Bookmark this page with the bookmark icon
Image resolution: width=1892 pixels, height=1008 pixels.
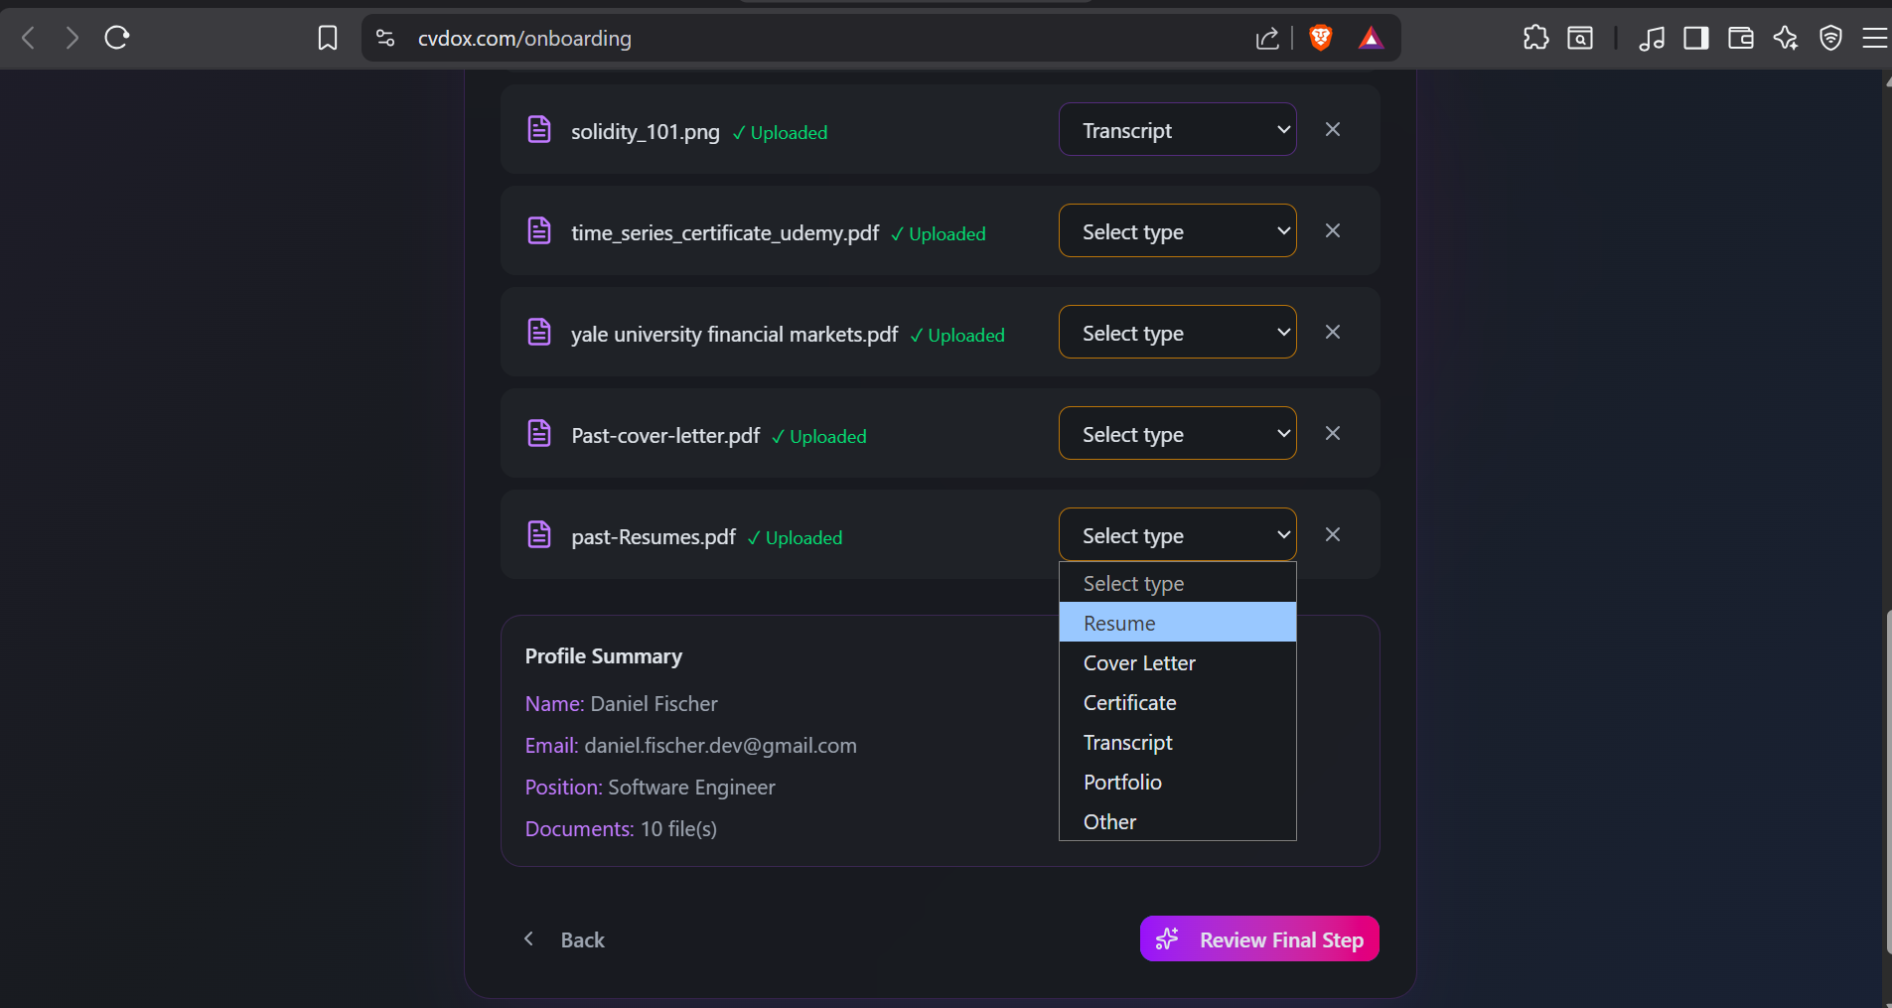(x=327, y=38)
